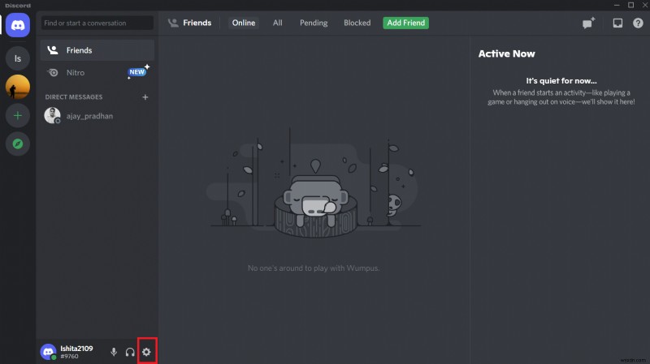
Task: Click the #9760 user tag
Action: pyautogui.click(x=69, y=356)
